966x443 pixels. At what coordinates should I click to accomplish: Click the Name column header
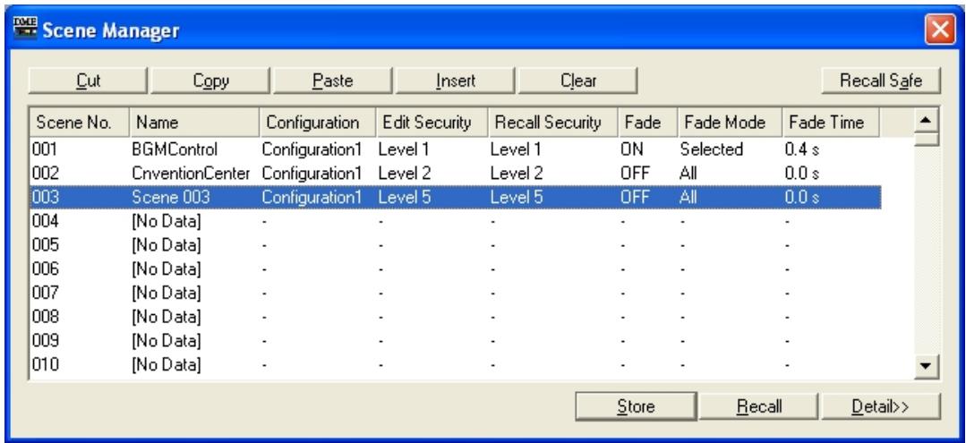(193, 123)
